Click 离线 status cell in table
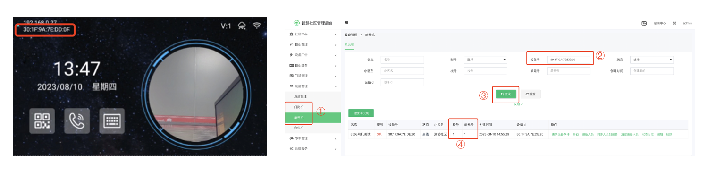This screenshot has height=172, width=708. (425, 135)
